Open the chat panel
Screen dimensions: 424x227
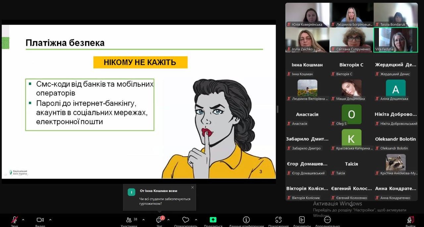159,220
